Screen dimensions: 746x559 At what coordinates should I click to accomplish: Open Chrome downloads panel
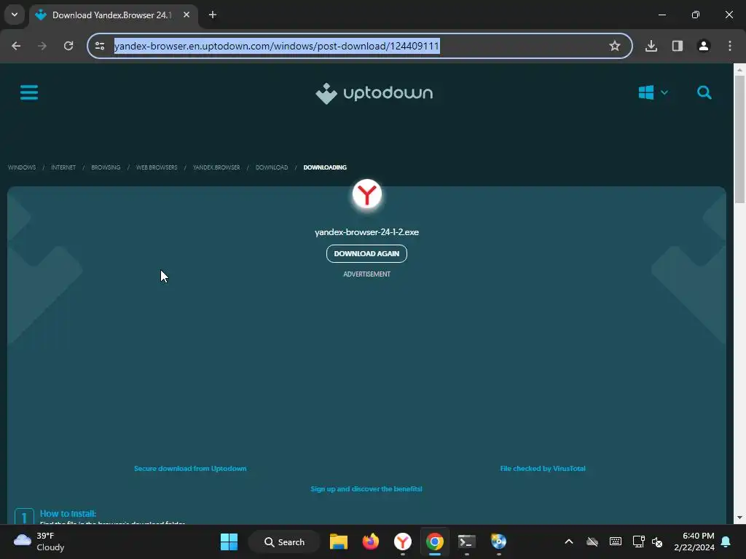651,46
